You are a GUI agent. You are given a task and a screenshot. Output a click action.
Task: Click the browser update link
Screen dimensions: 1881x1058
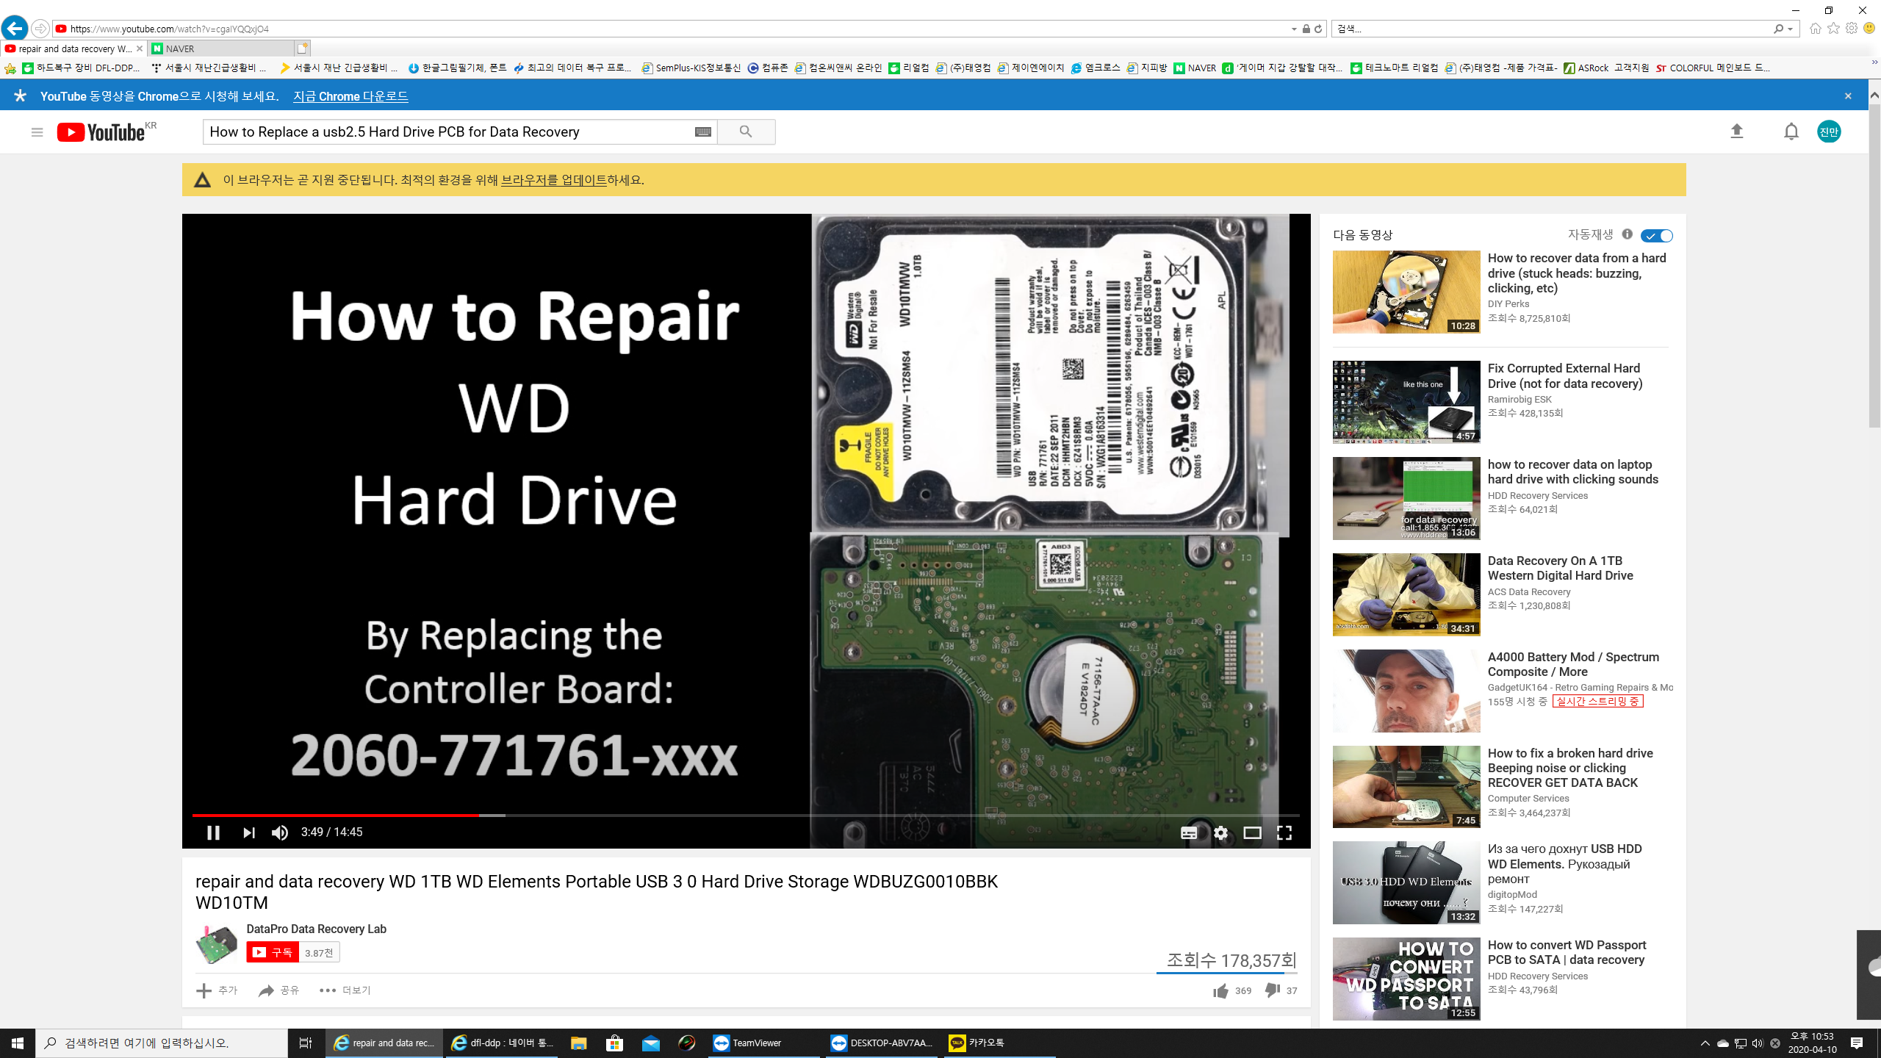[554, 180]
